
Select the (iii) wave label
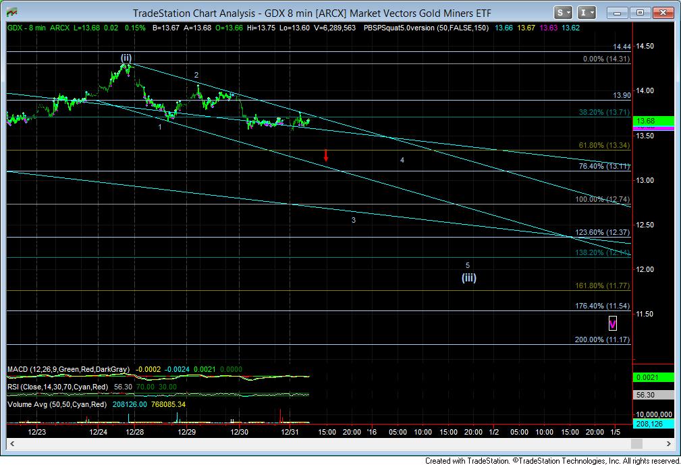[468, 277]
